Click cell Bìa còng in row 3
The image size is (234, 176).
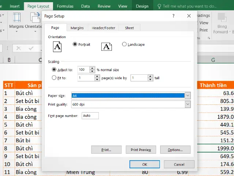coord(29,109)
